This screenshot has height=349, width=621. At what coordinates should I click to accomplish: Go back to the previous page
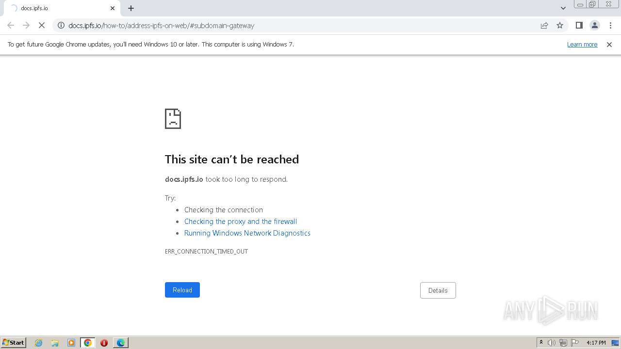pyautogui.click(x=11, y=25)
